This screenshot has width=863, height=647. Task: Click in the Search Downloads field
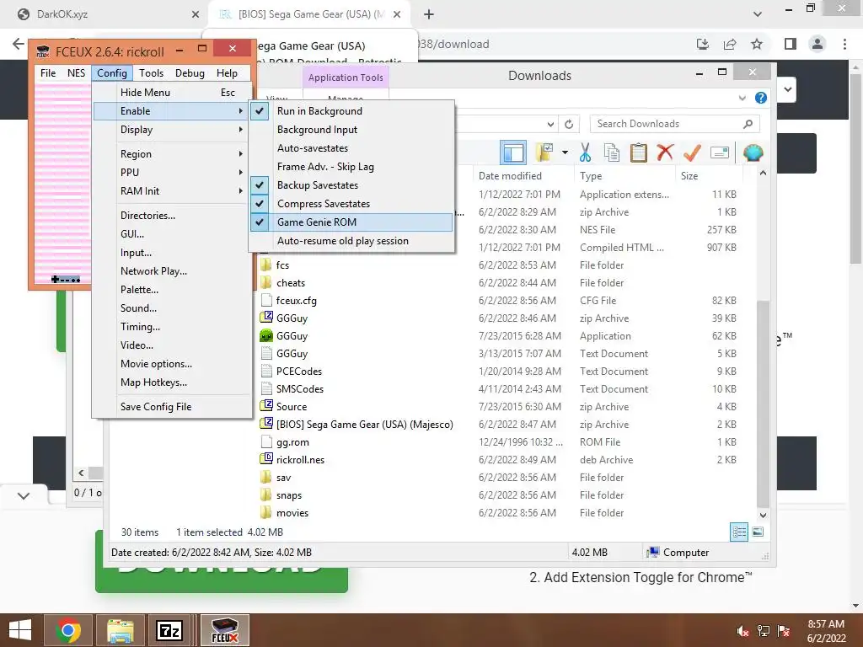click(674, 124)
